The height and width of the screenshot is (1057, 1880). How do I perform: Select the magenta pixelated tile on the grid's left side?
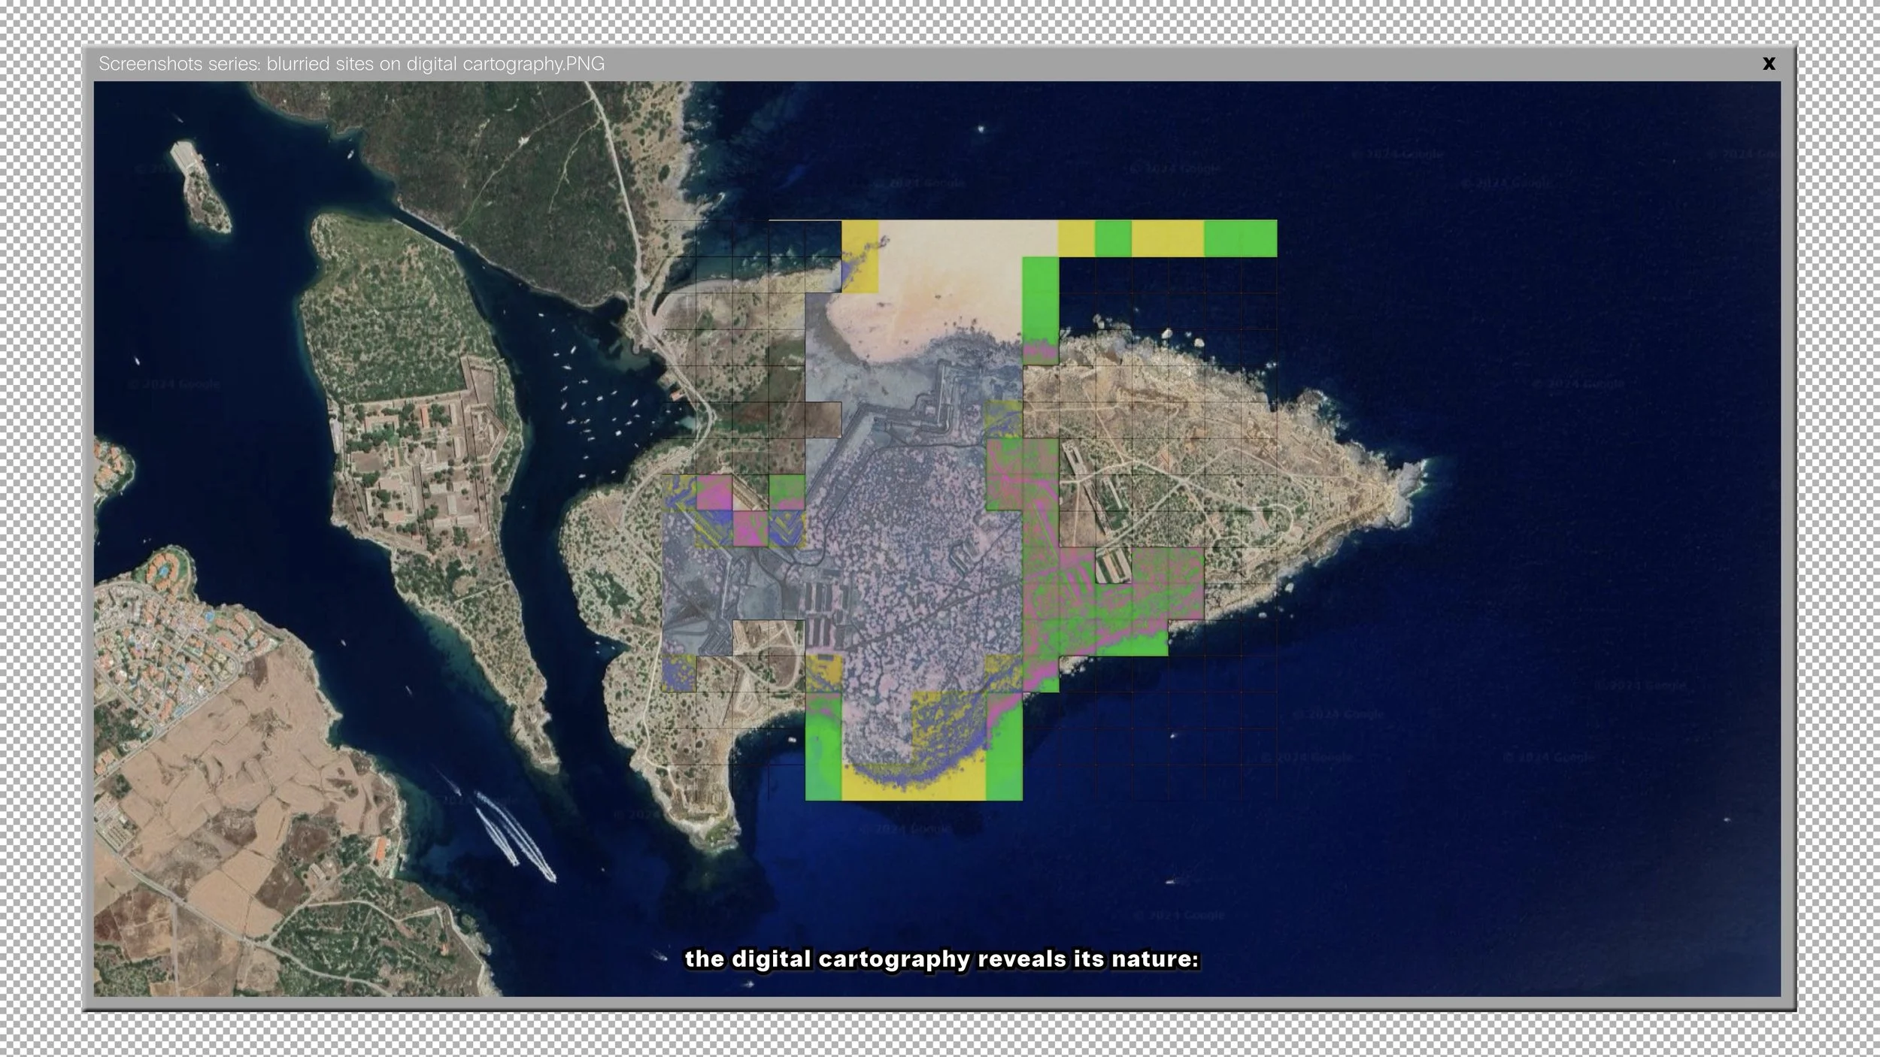click(714, 494)
